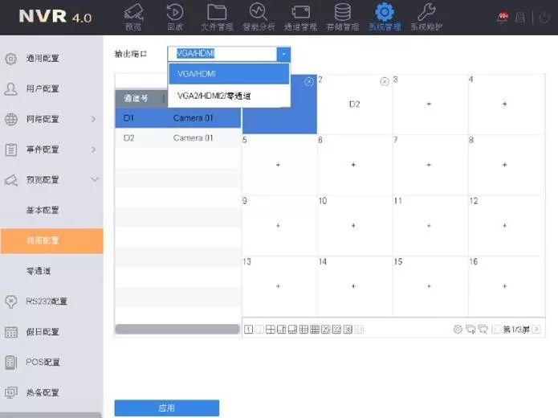Click the 应用 apply button
This screenshot has height=418, width=558.
coord(166,408)
